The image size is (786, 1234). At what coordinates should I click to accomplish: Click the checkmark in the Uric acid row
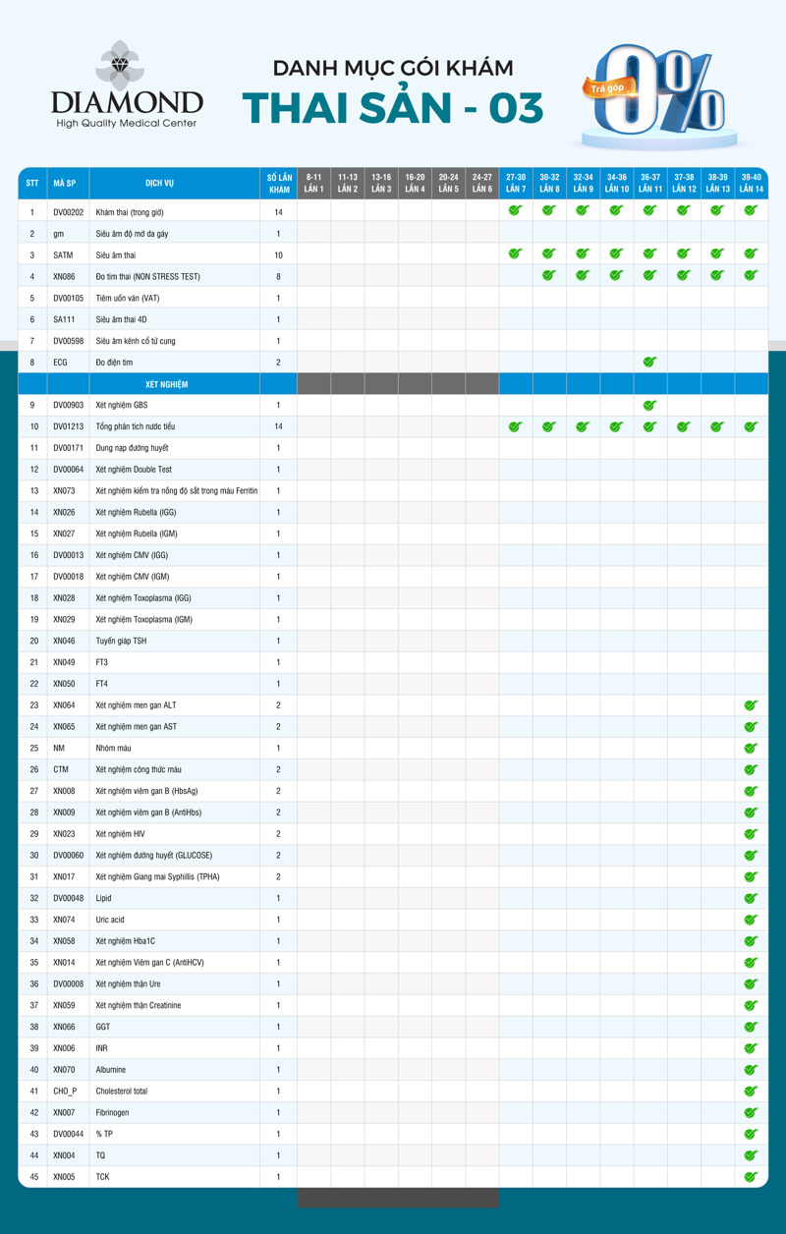pos(751,920)
